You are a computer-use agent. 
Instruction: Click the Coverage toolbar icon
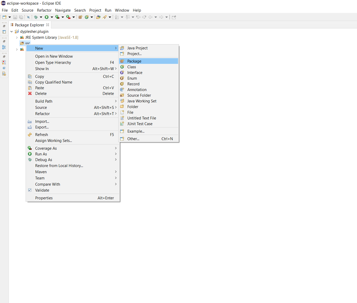[x=57, y=17]
